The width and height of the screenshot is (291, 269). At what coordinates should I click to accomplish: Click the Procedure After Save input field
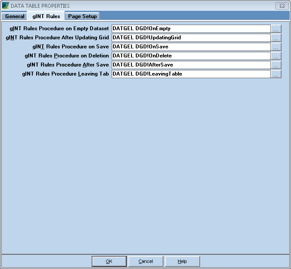(x=191, y=65)
